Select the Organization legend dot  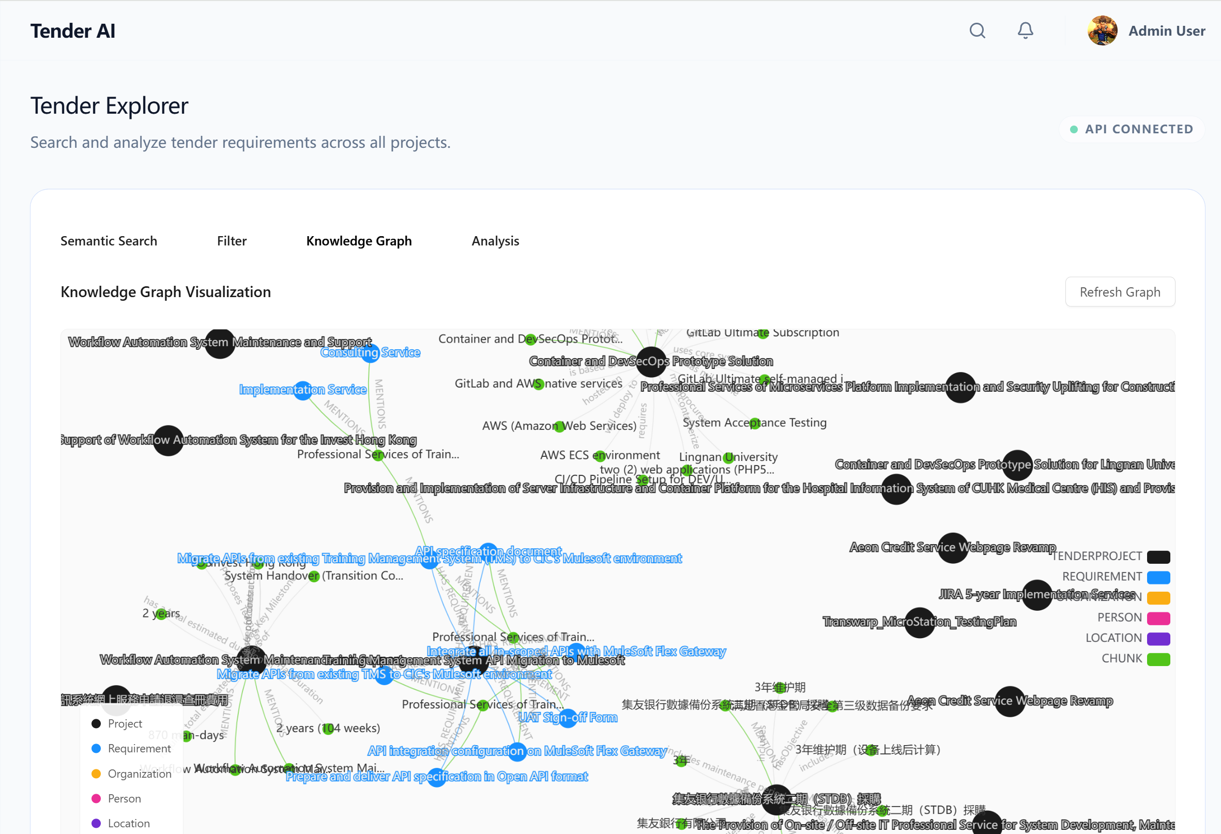click(96, 773)
